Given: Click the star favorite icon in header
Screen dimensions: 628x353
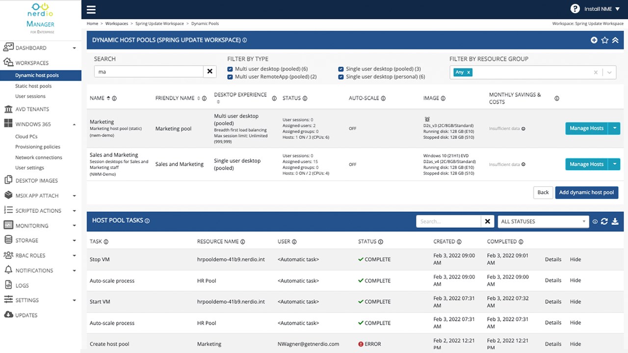Looking at the screenshot, I should (x=604, y=40).
